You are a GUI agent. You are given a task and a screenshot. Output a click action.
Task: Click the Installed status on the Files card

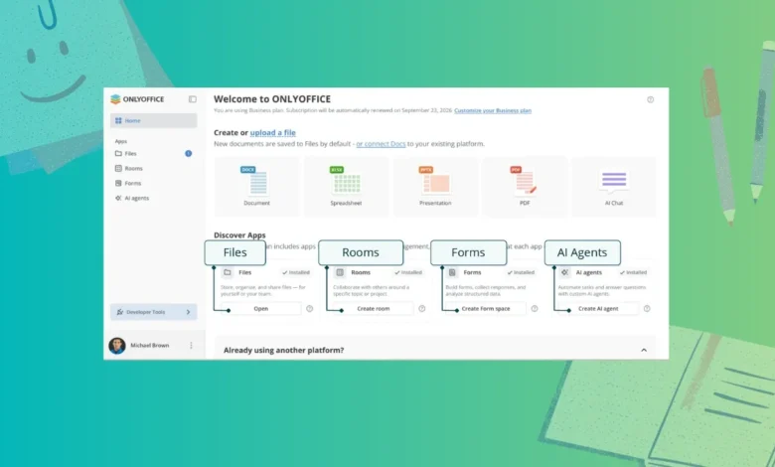[296, 272]
